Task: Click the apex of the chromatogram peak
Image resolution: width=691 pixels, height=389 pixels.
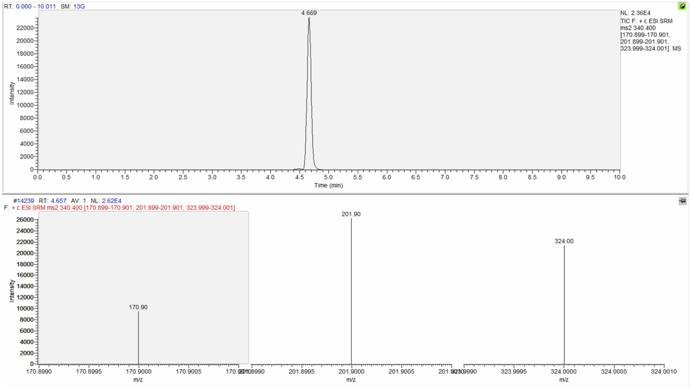Action: [309, 18]
